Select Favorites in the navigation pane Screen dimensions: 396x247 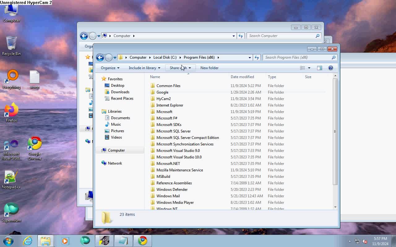(115, 79)
